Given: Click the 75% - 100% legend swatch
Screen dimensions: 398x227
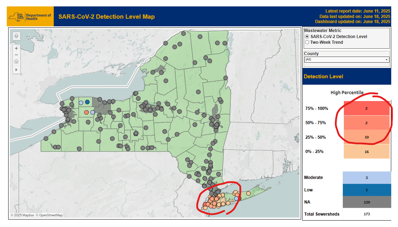Looking at the screenshot, I should coord(367,108).
